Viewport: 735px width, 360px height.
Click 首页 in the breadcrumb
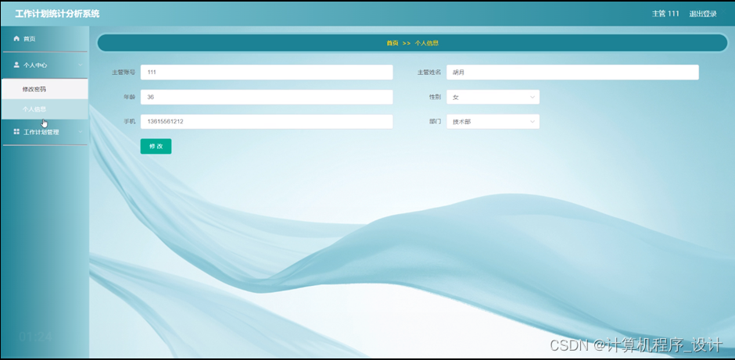[393, 43]
